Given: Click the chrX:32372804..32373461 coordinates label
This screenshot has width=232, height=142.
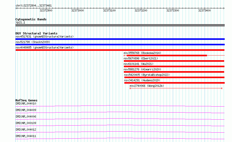Looking at the screenshot, I should [34, 6].
